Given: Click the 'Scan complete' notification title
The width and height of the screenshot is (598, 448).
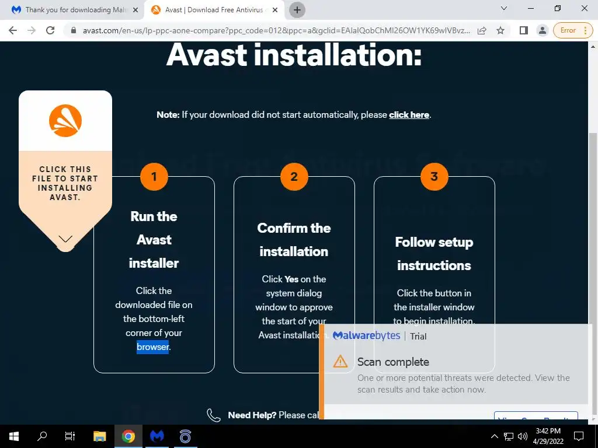Looking at the screenshot, I should coord(393,362).
